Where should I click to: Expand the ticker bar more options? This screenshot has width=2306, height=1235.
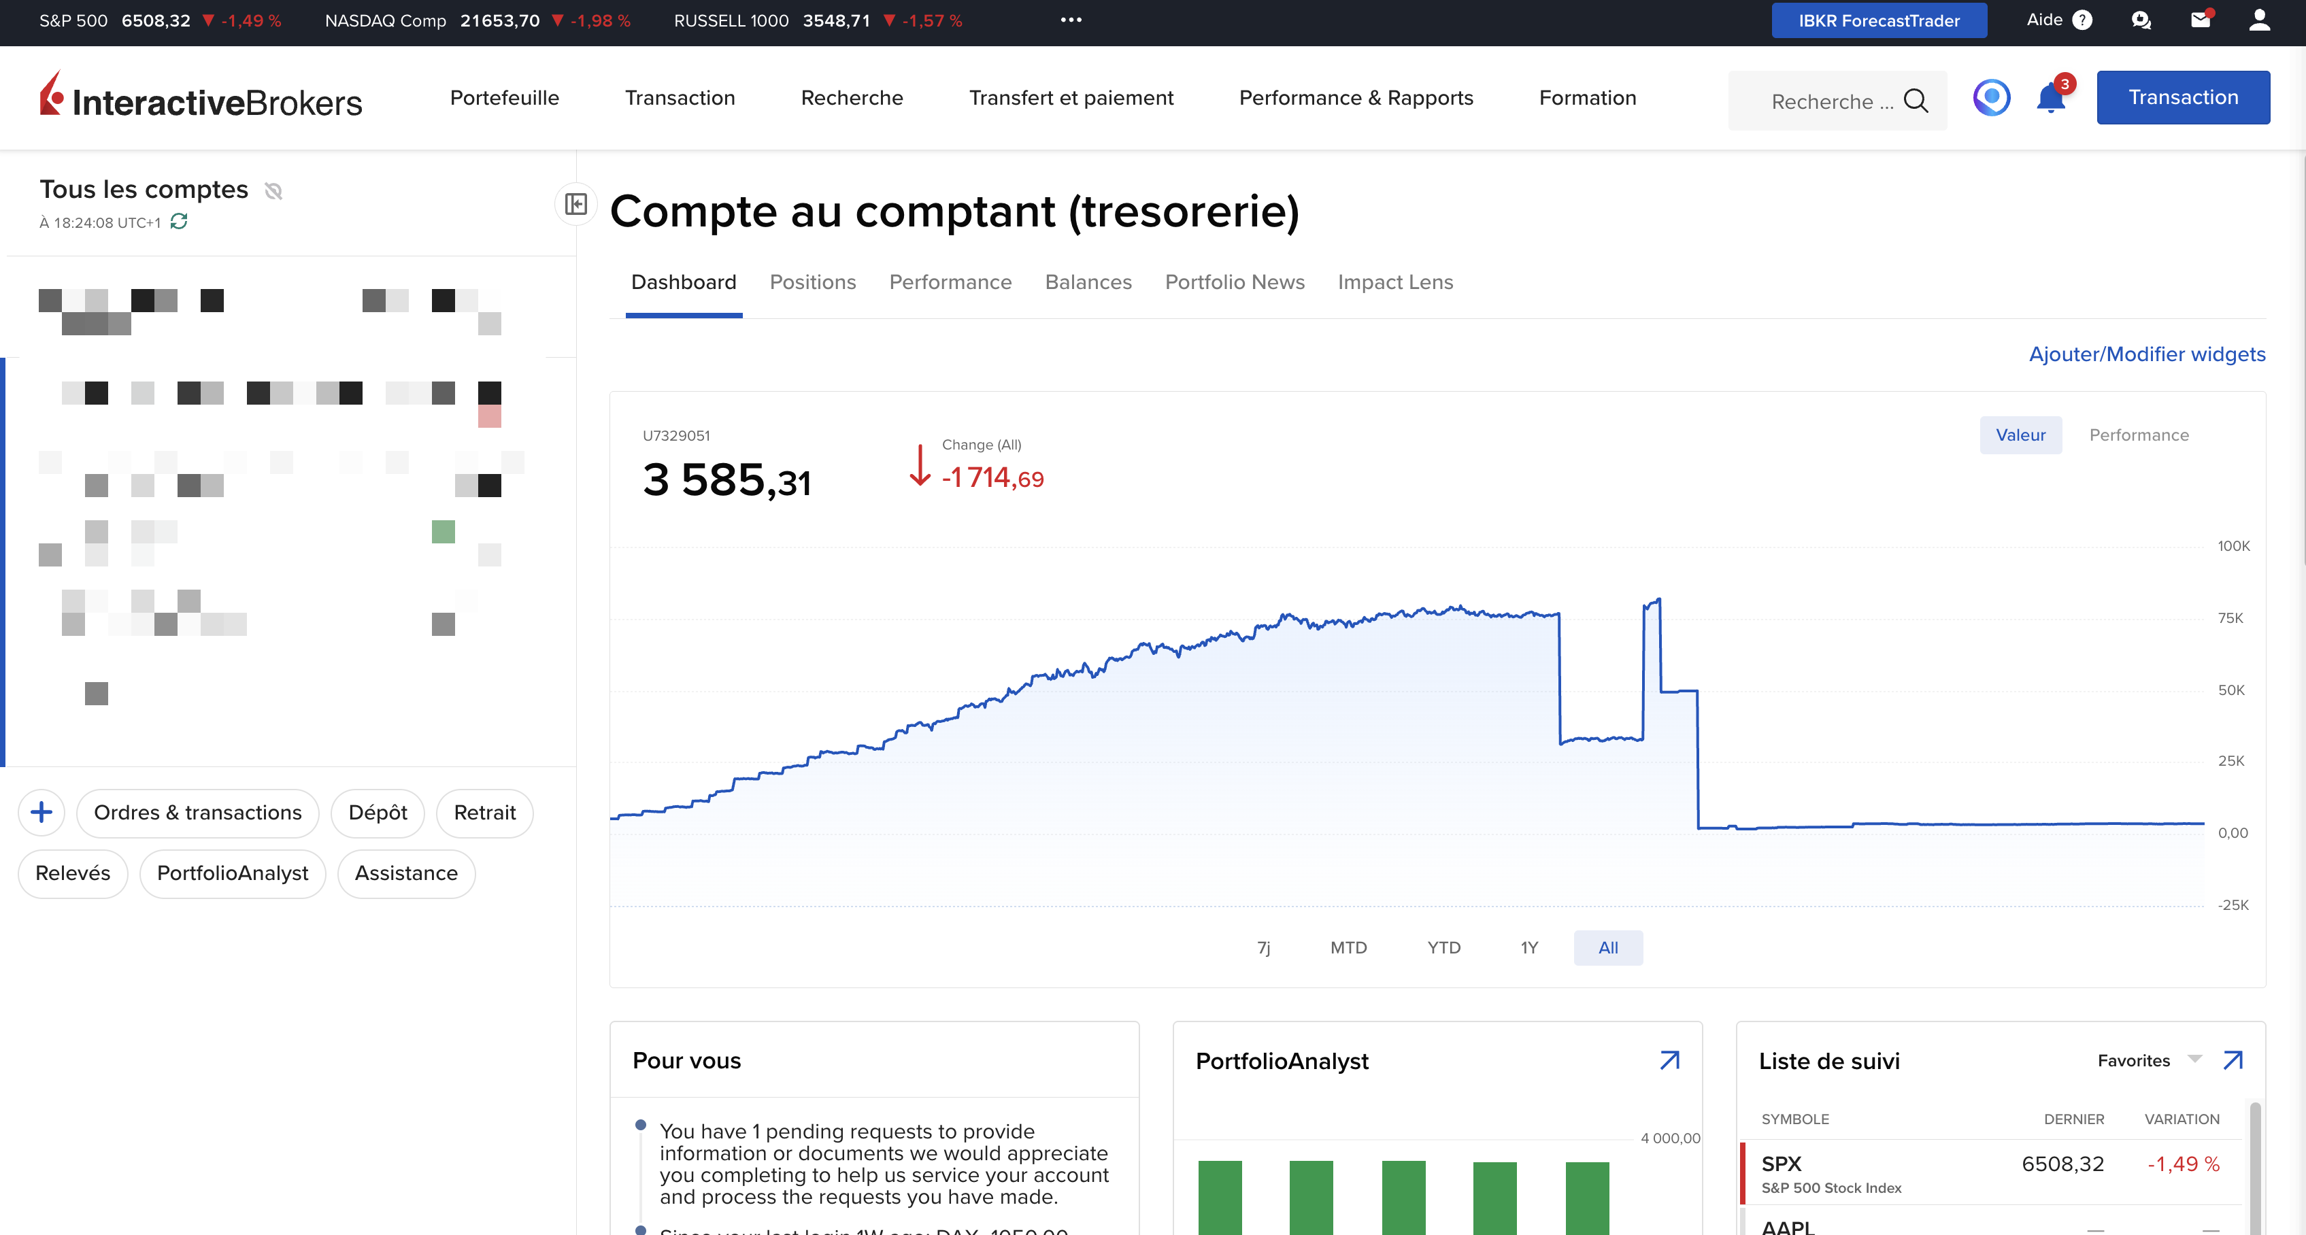point(1071,20)
